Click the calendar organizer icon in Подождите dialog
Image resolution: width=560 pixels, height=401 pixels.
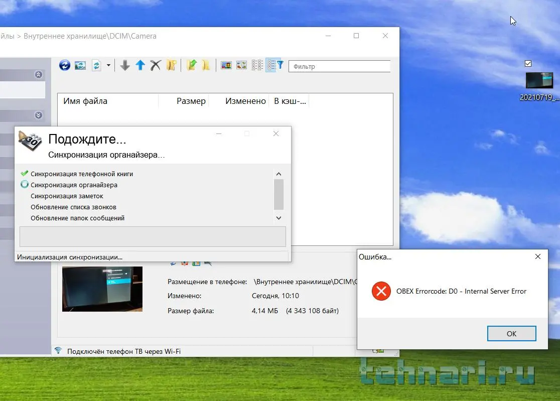pyautogui.click(x=30, y=141)
